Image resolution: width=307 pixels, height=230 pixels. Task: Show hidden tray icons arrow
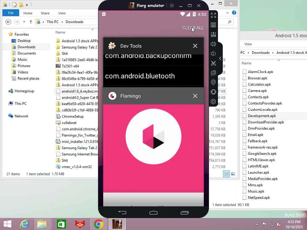257,224
